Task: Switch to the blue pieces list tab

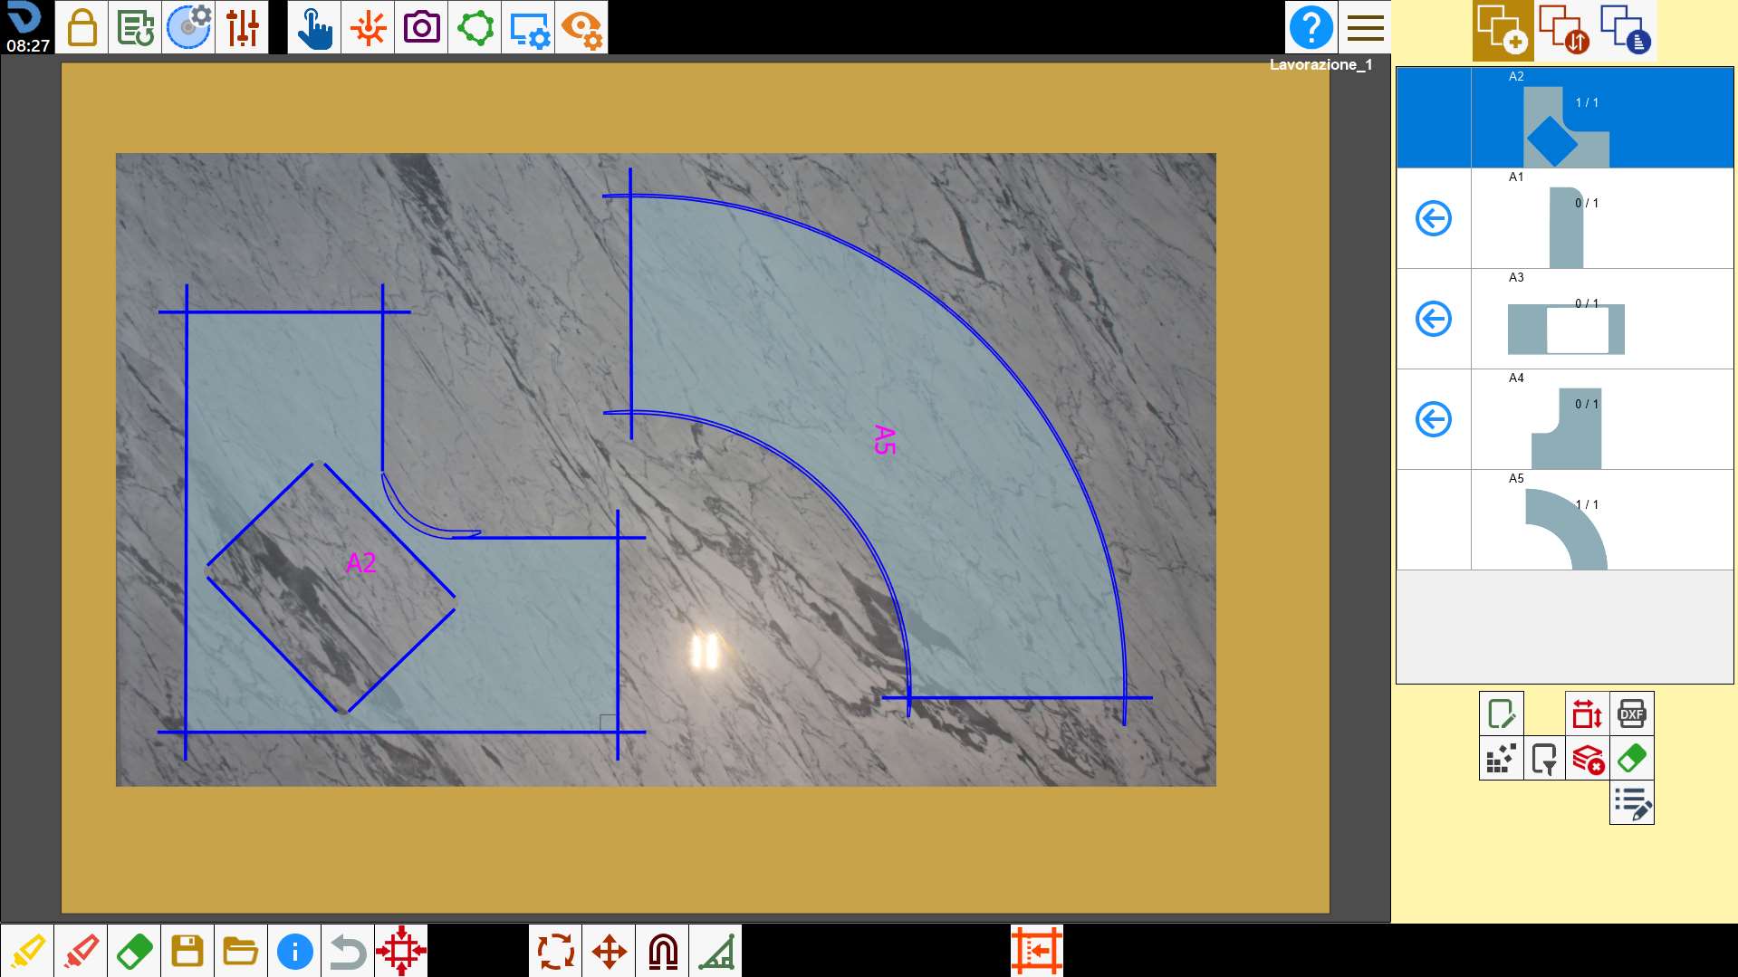Action: pyautogui.click(x=1626, y=30)
